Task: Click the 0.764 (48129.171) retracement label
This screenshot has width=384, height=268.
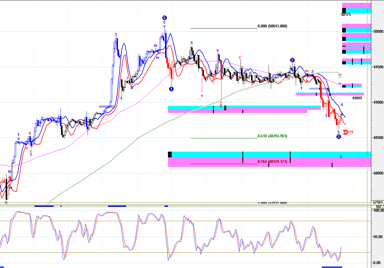Action: click(x=273, y=162)
